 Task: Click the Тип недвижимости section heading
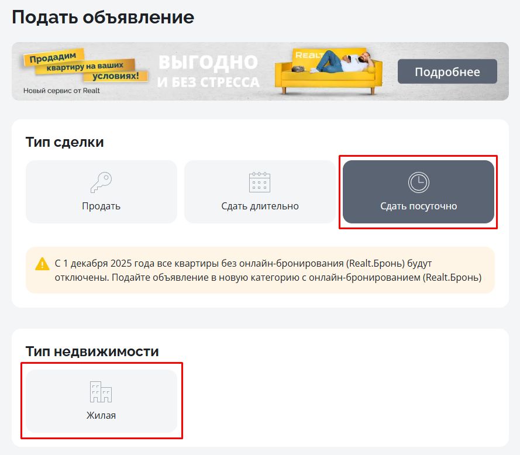(92, 351)
